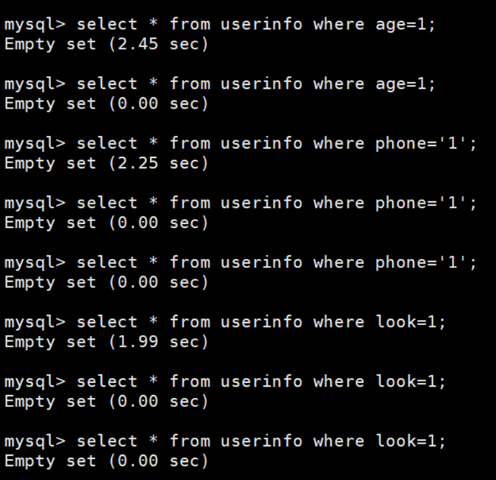Click the final "Empty set (0.00 sec)" line
This screenshot has width=496, height=480.
click(x=106, y=461)
